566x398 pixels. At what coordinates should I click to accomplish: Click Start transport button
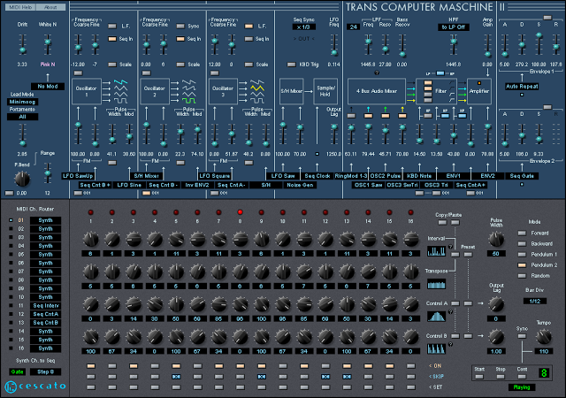(x=479, y=377)
